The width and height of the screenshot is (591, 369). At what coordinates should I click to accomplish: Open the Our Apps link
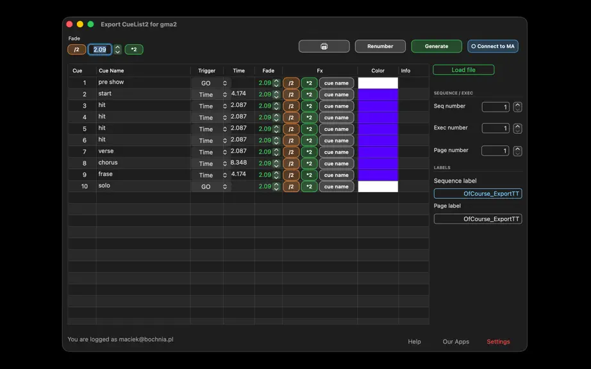tap(456, 341)
